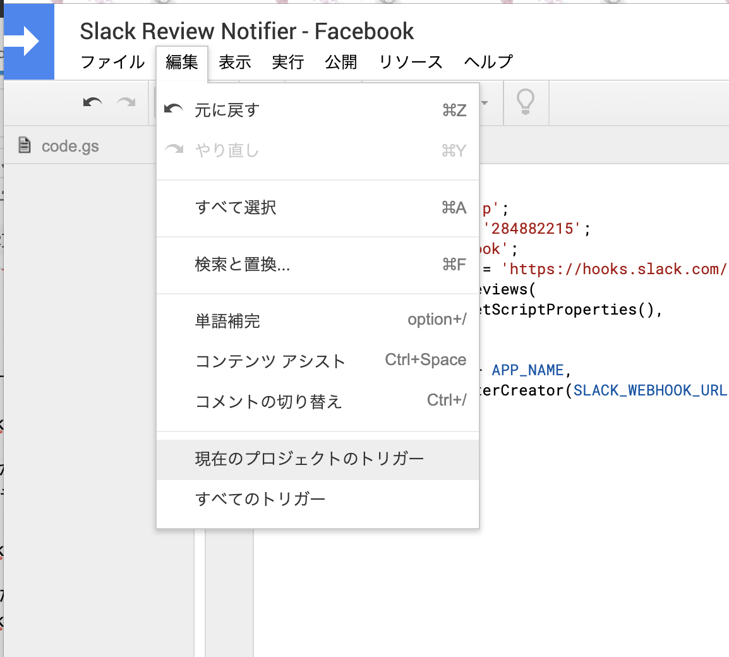Close the open 編集 menu tab
Screen dimensions: 729x657
(x=182, y=63)
